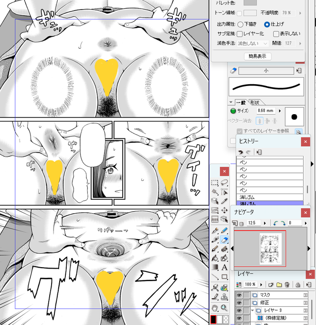Click the パレット色 gray color swatch
The image size is (316, 325).
coord(250,2)
